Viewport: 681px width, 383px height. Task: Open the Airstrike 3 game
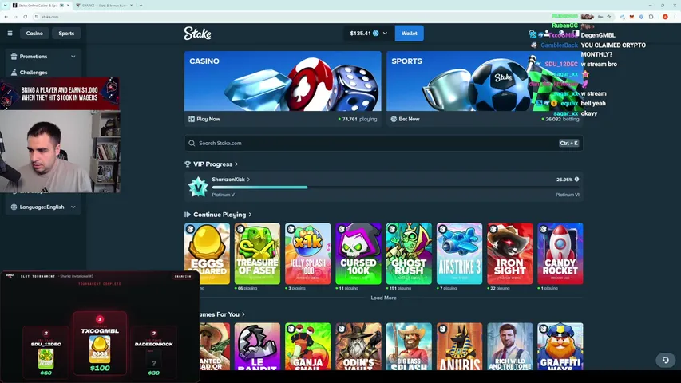(459, 254)
